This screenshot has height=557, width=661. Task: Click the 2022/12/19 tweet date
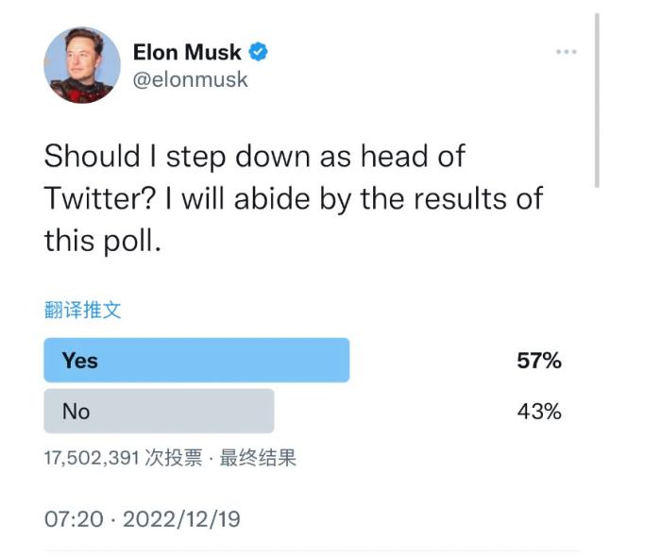(183, 519)
